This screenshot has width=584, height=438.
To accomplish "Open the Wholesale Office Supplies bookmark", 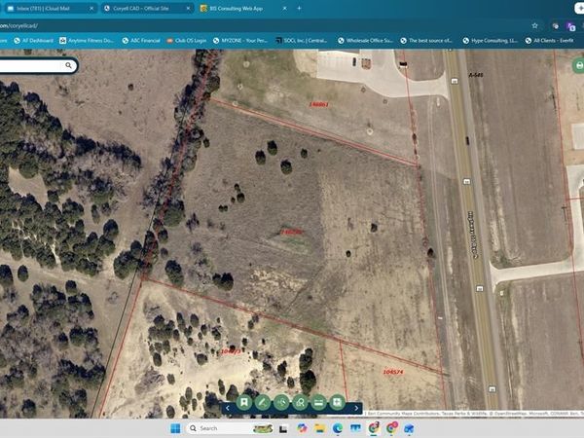I will pos(365,40).
